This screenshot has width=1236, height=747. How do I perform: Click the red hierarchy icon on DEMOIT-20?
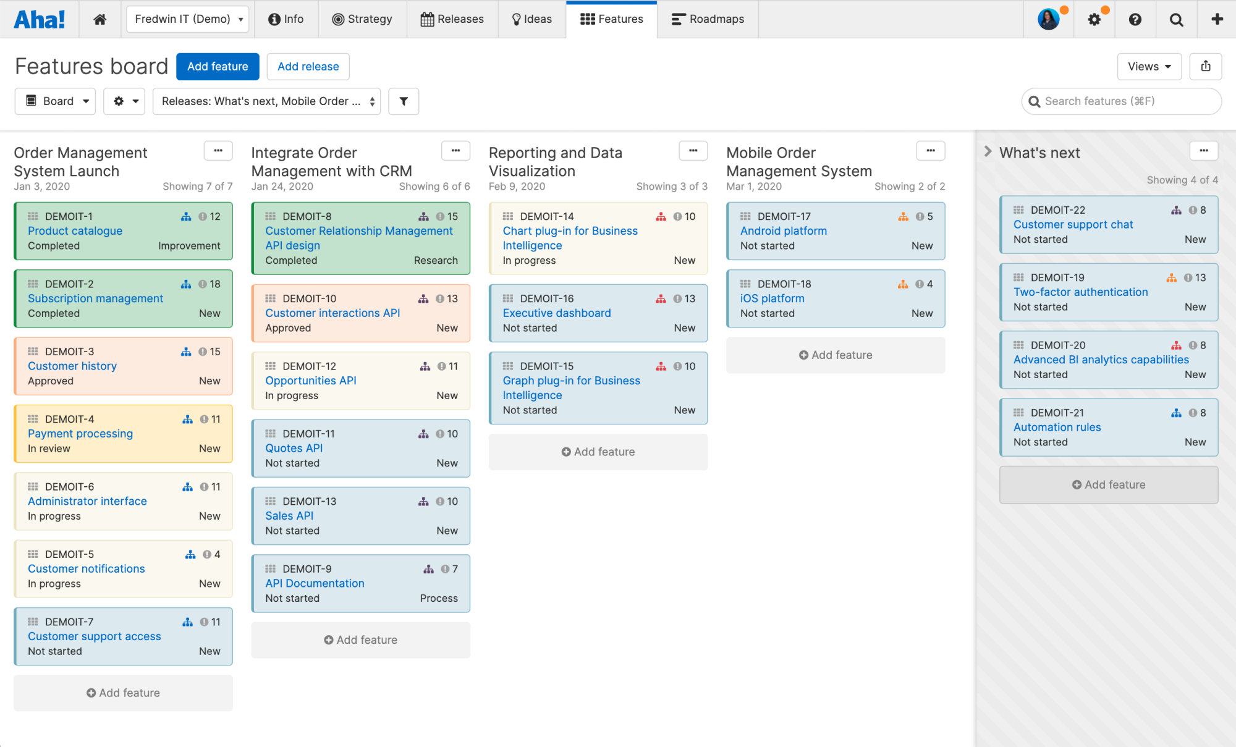[1176, 345]
